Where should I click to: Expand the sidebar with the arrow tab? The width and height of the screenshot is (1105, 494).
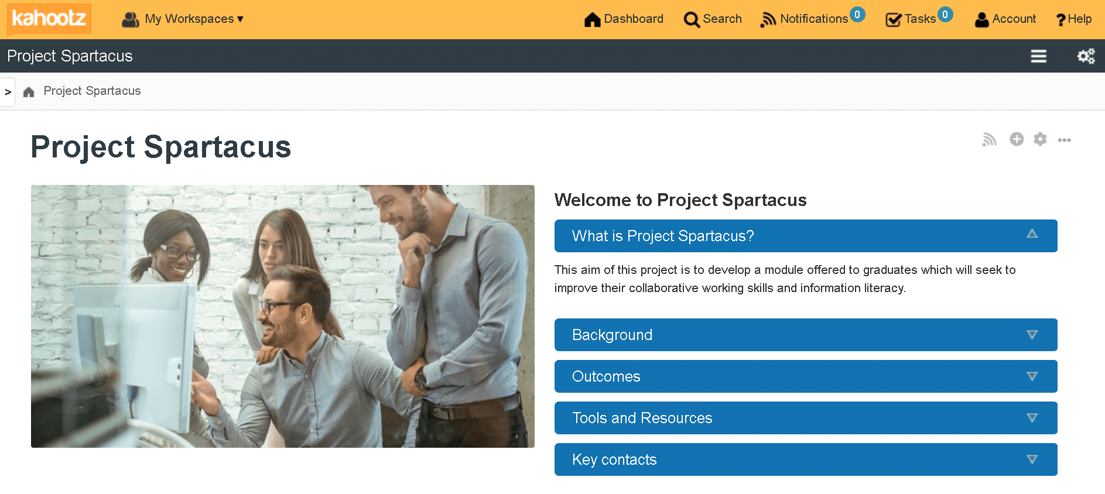pyautogui.click(x=8, y=92)
